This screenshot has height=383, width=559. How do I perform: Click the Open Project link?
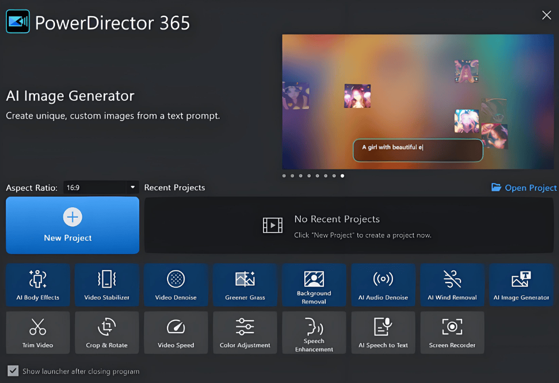(530, 188)
